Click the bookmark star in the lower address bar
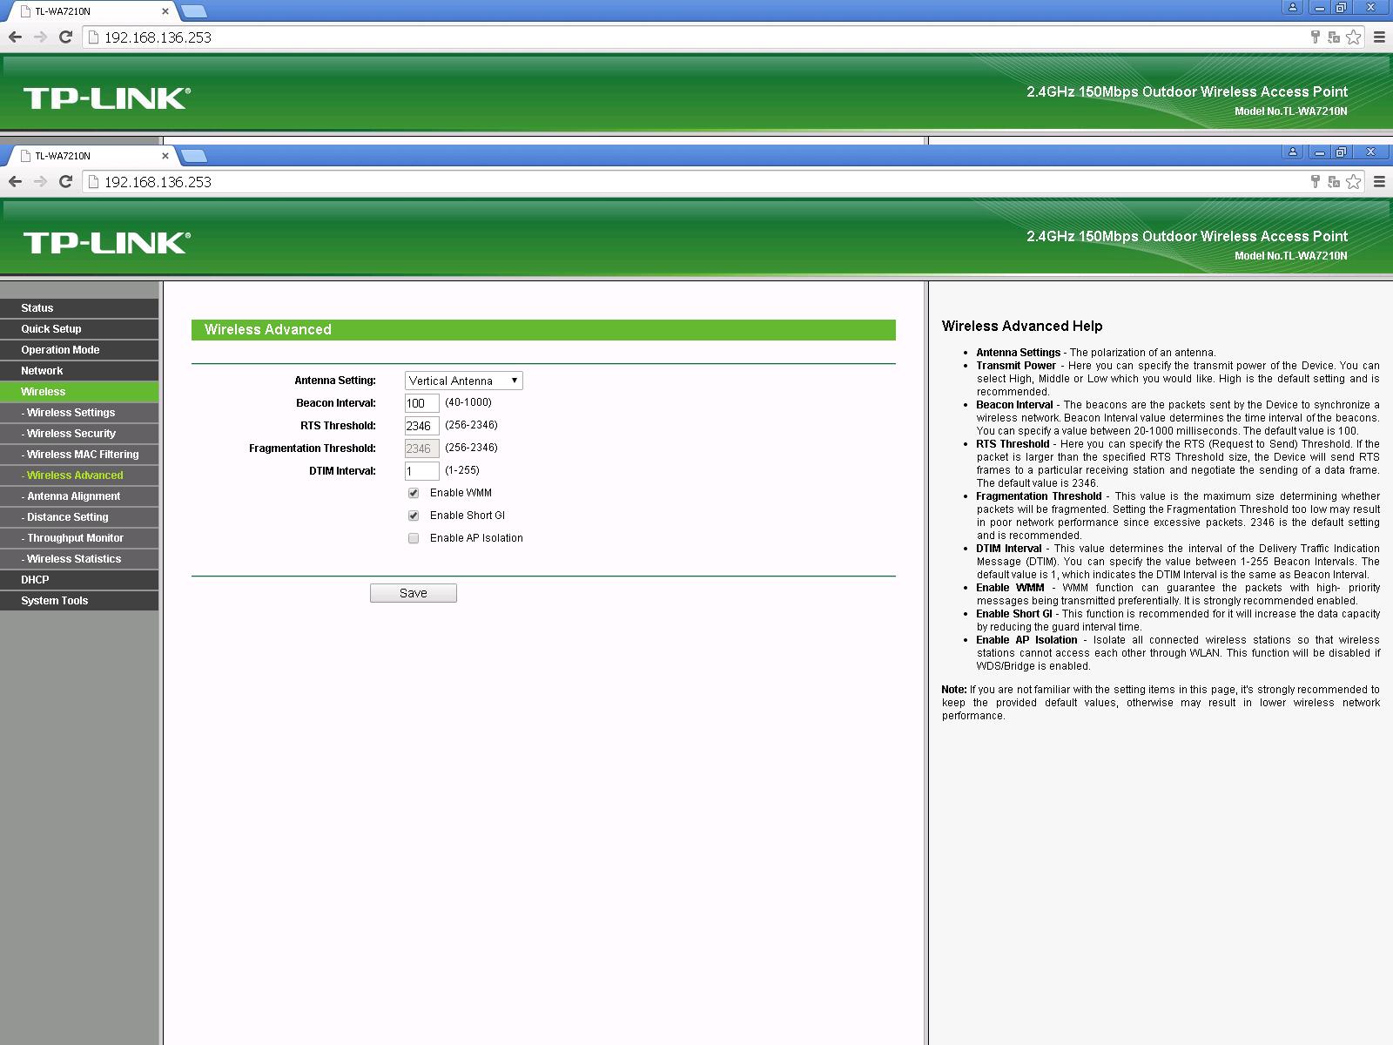 point(1353,181)
